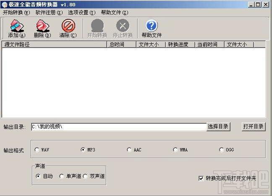Close the converter window
This screenshot has width=272, height=196.
[x=266, y=5]
